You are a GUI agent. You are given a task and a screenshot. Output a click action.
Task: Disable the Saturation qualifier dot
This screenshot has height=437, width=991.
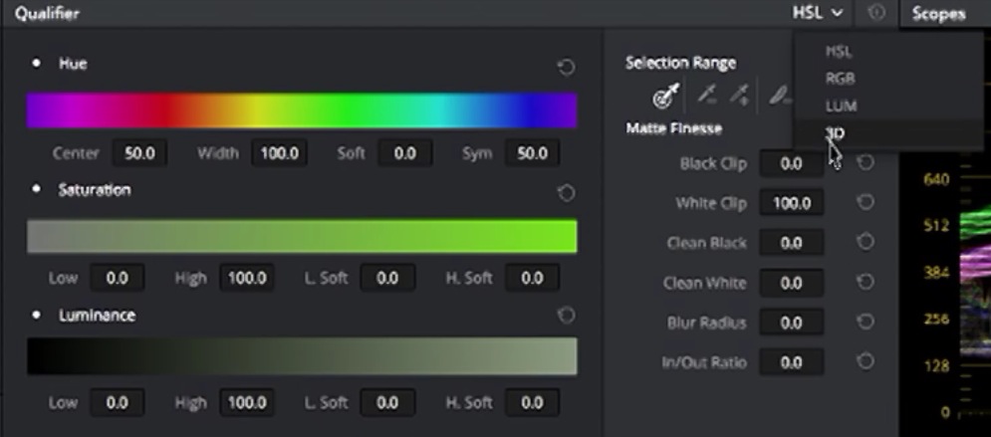tap(37, 189)
